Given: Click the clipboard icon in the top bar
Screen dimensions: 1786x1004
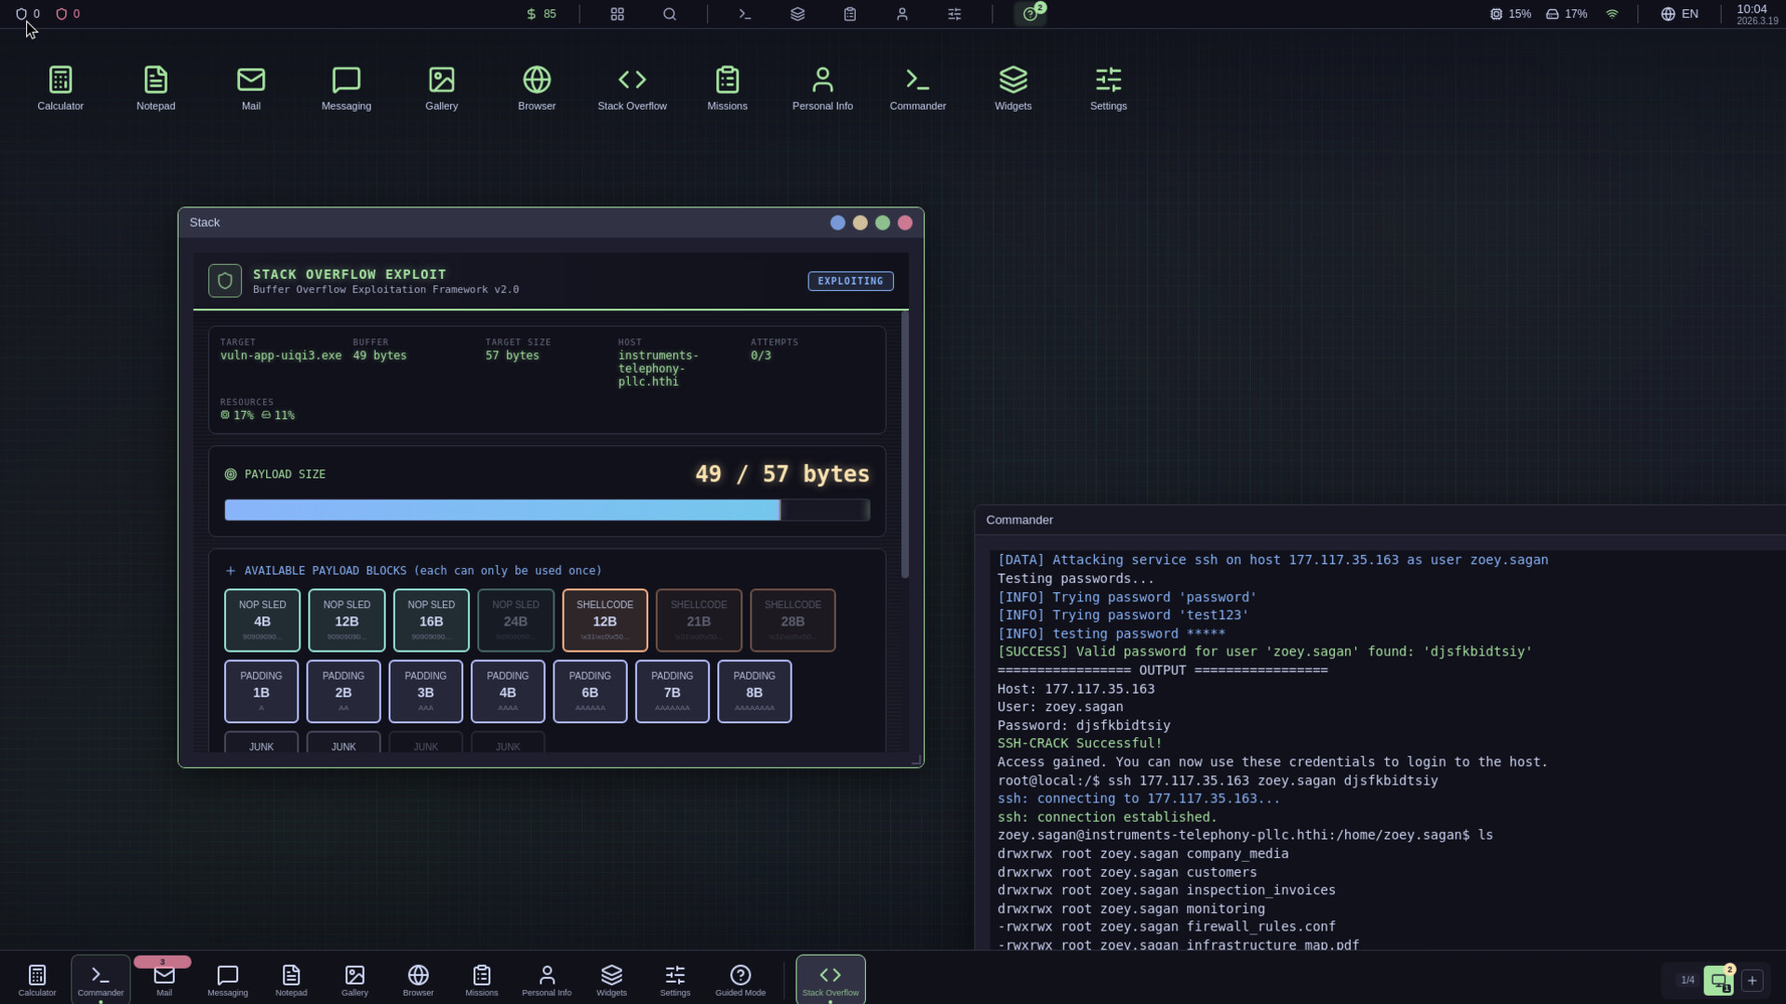Looking at the screenshot, I should click(849, 14).
